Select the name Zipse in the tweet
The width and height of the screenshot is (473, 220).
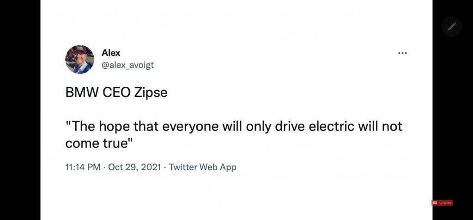click(x=151, y=93)
